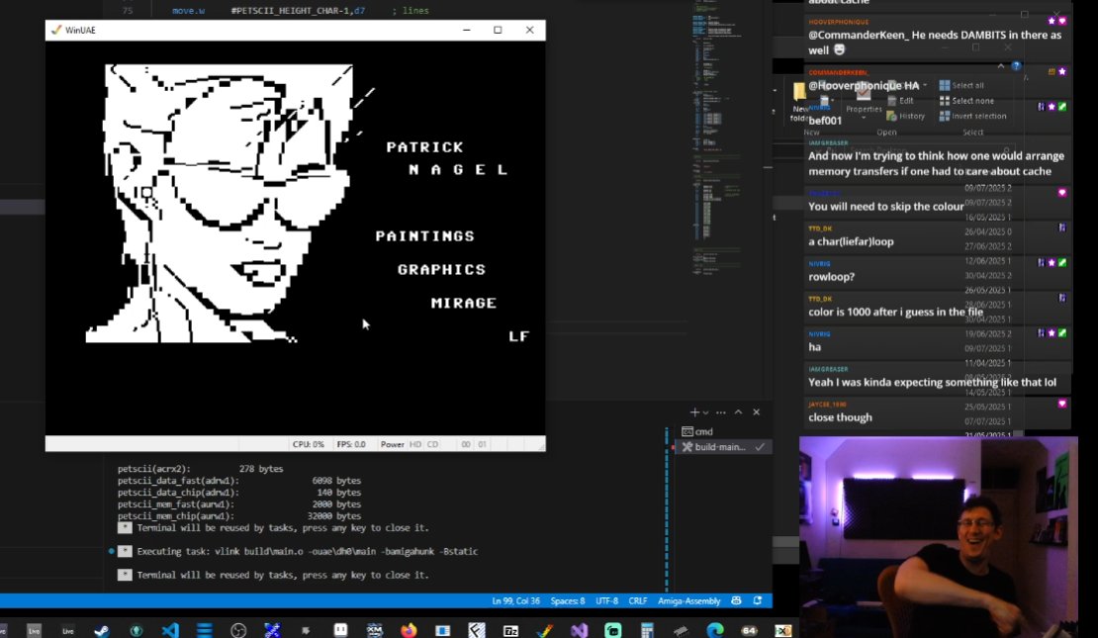Open Visual Studio Code from the taskbar
The image size is (1098, 638).
pyautogui.click(x=170, y=630)
